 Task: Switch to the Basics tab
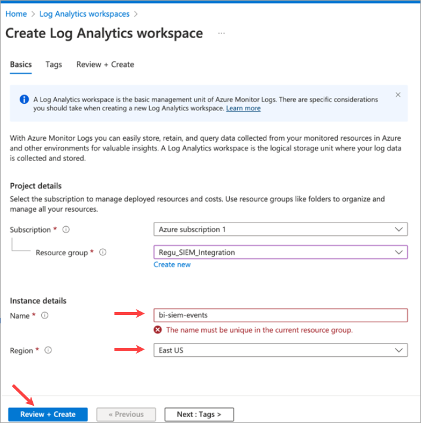[x=21, y=64]
